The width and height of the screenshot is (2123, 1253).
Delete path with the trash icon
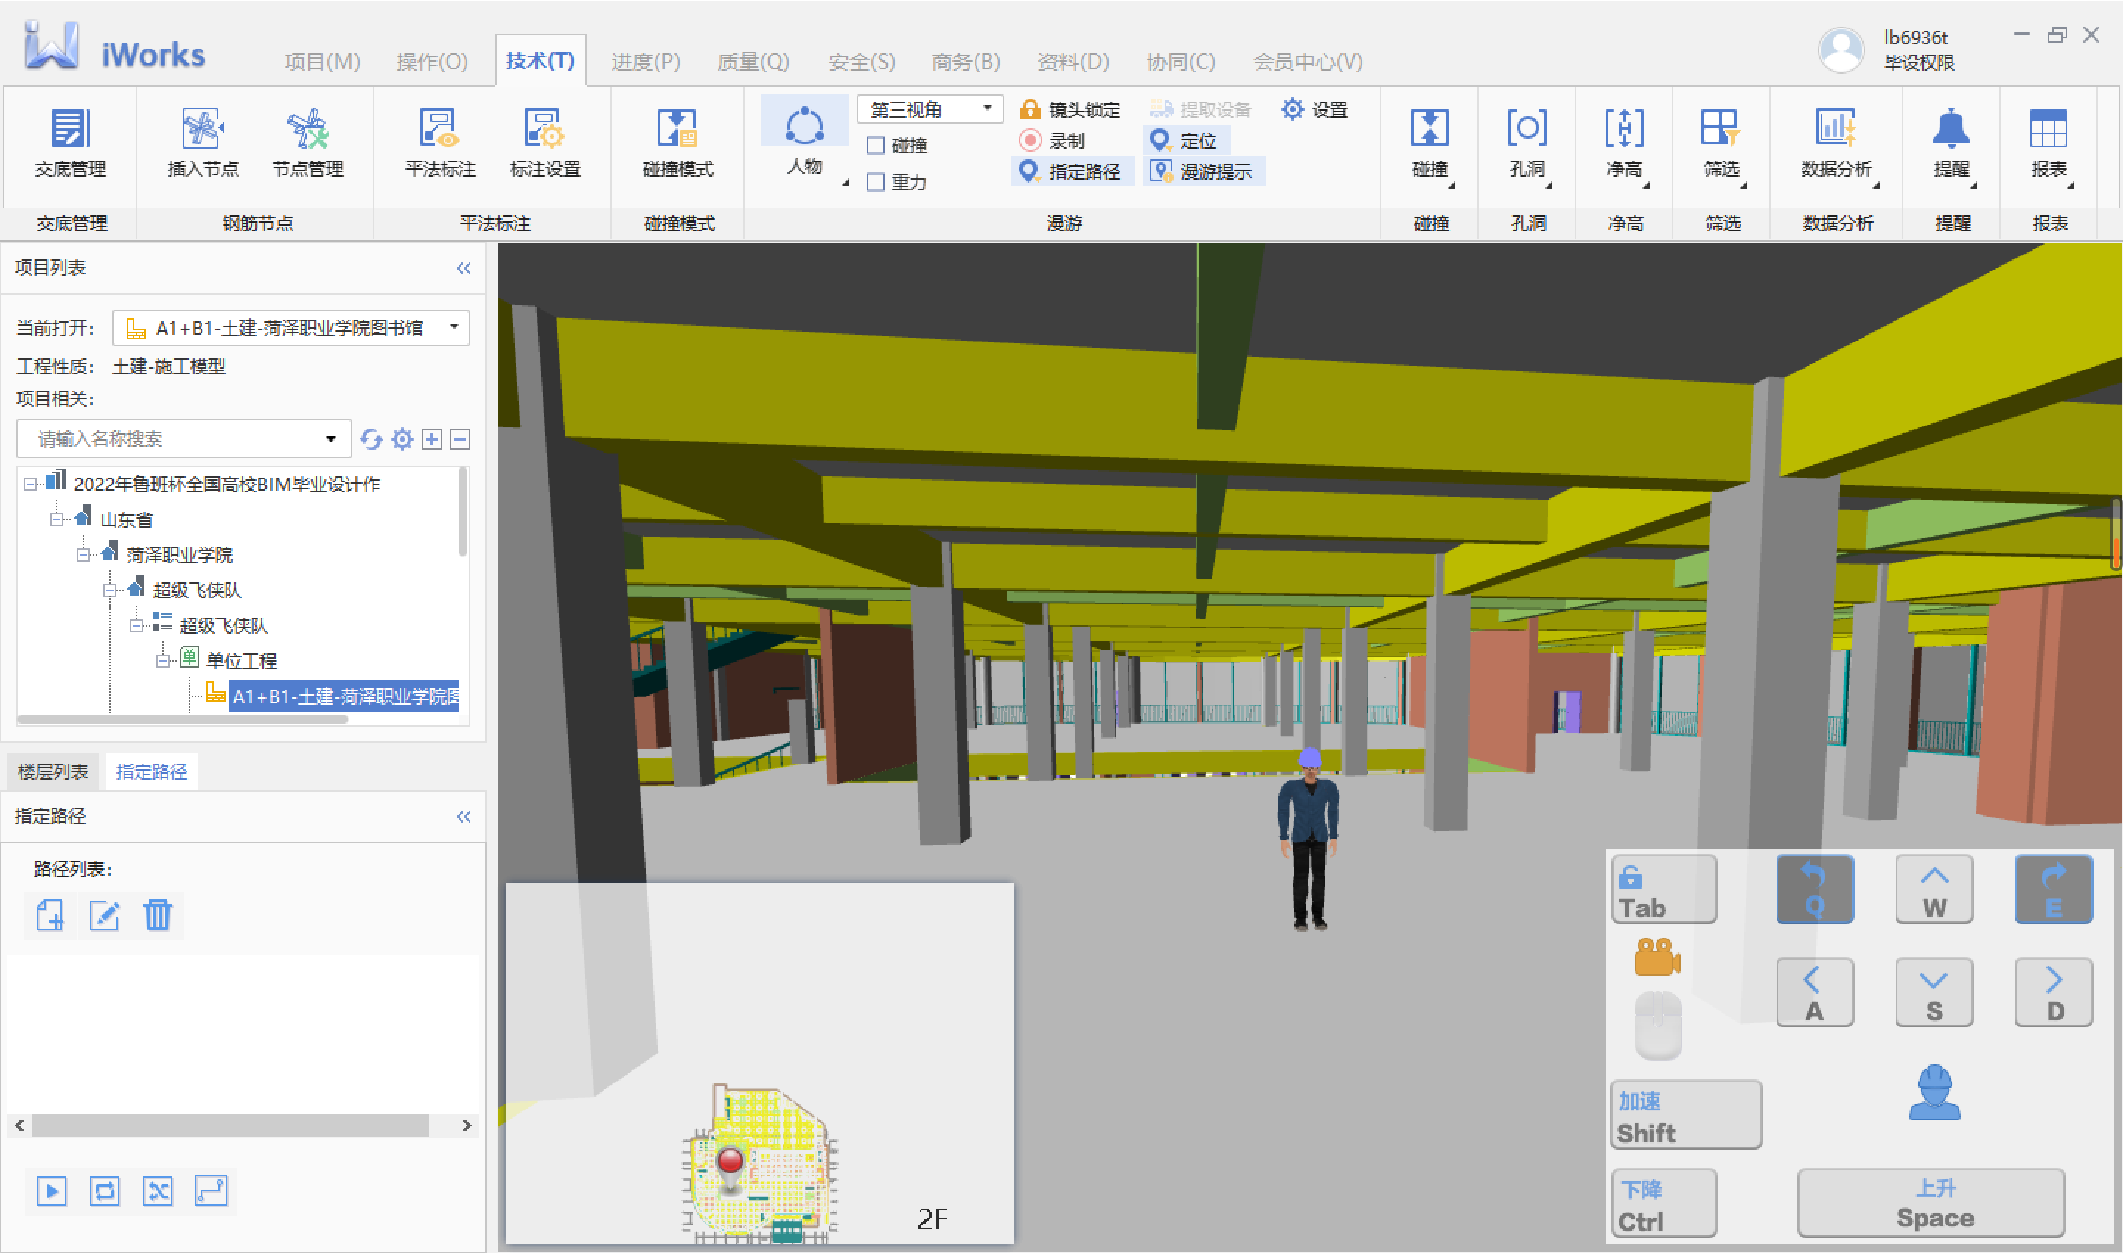pyautogui.click(x=158, y=915)
